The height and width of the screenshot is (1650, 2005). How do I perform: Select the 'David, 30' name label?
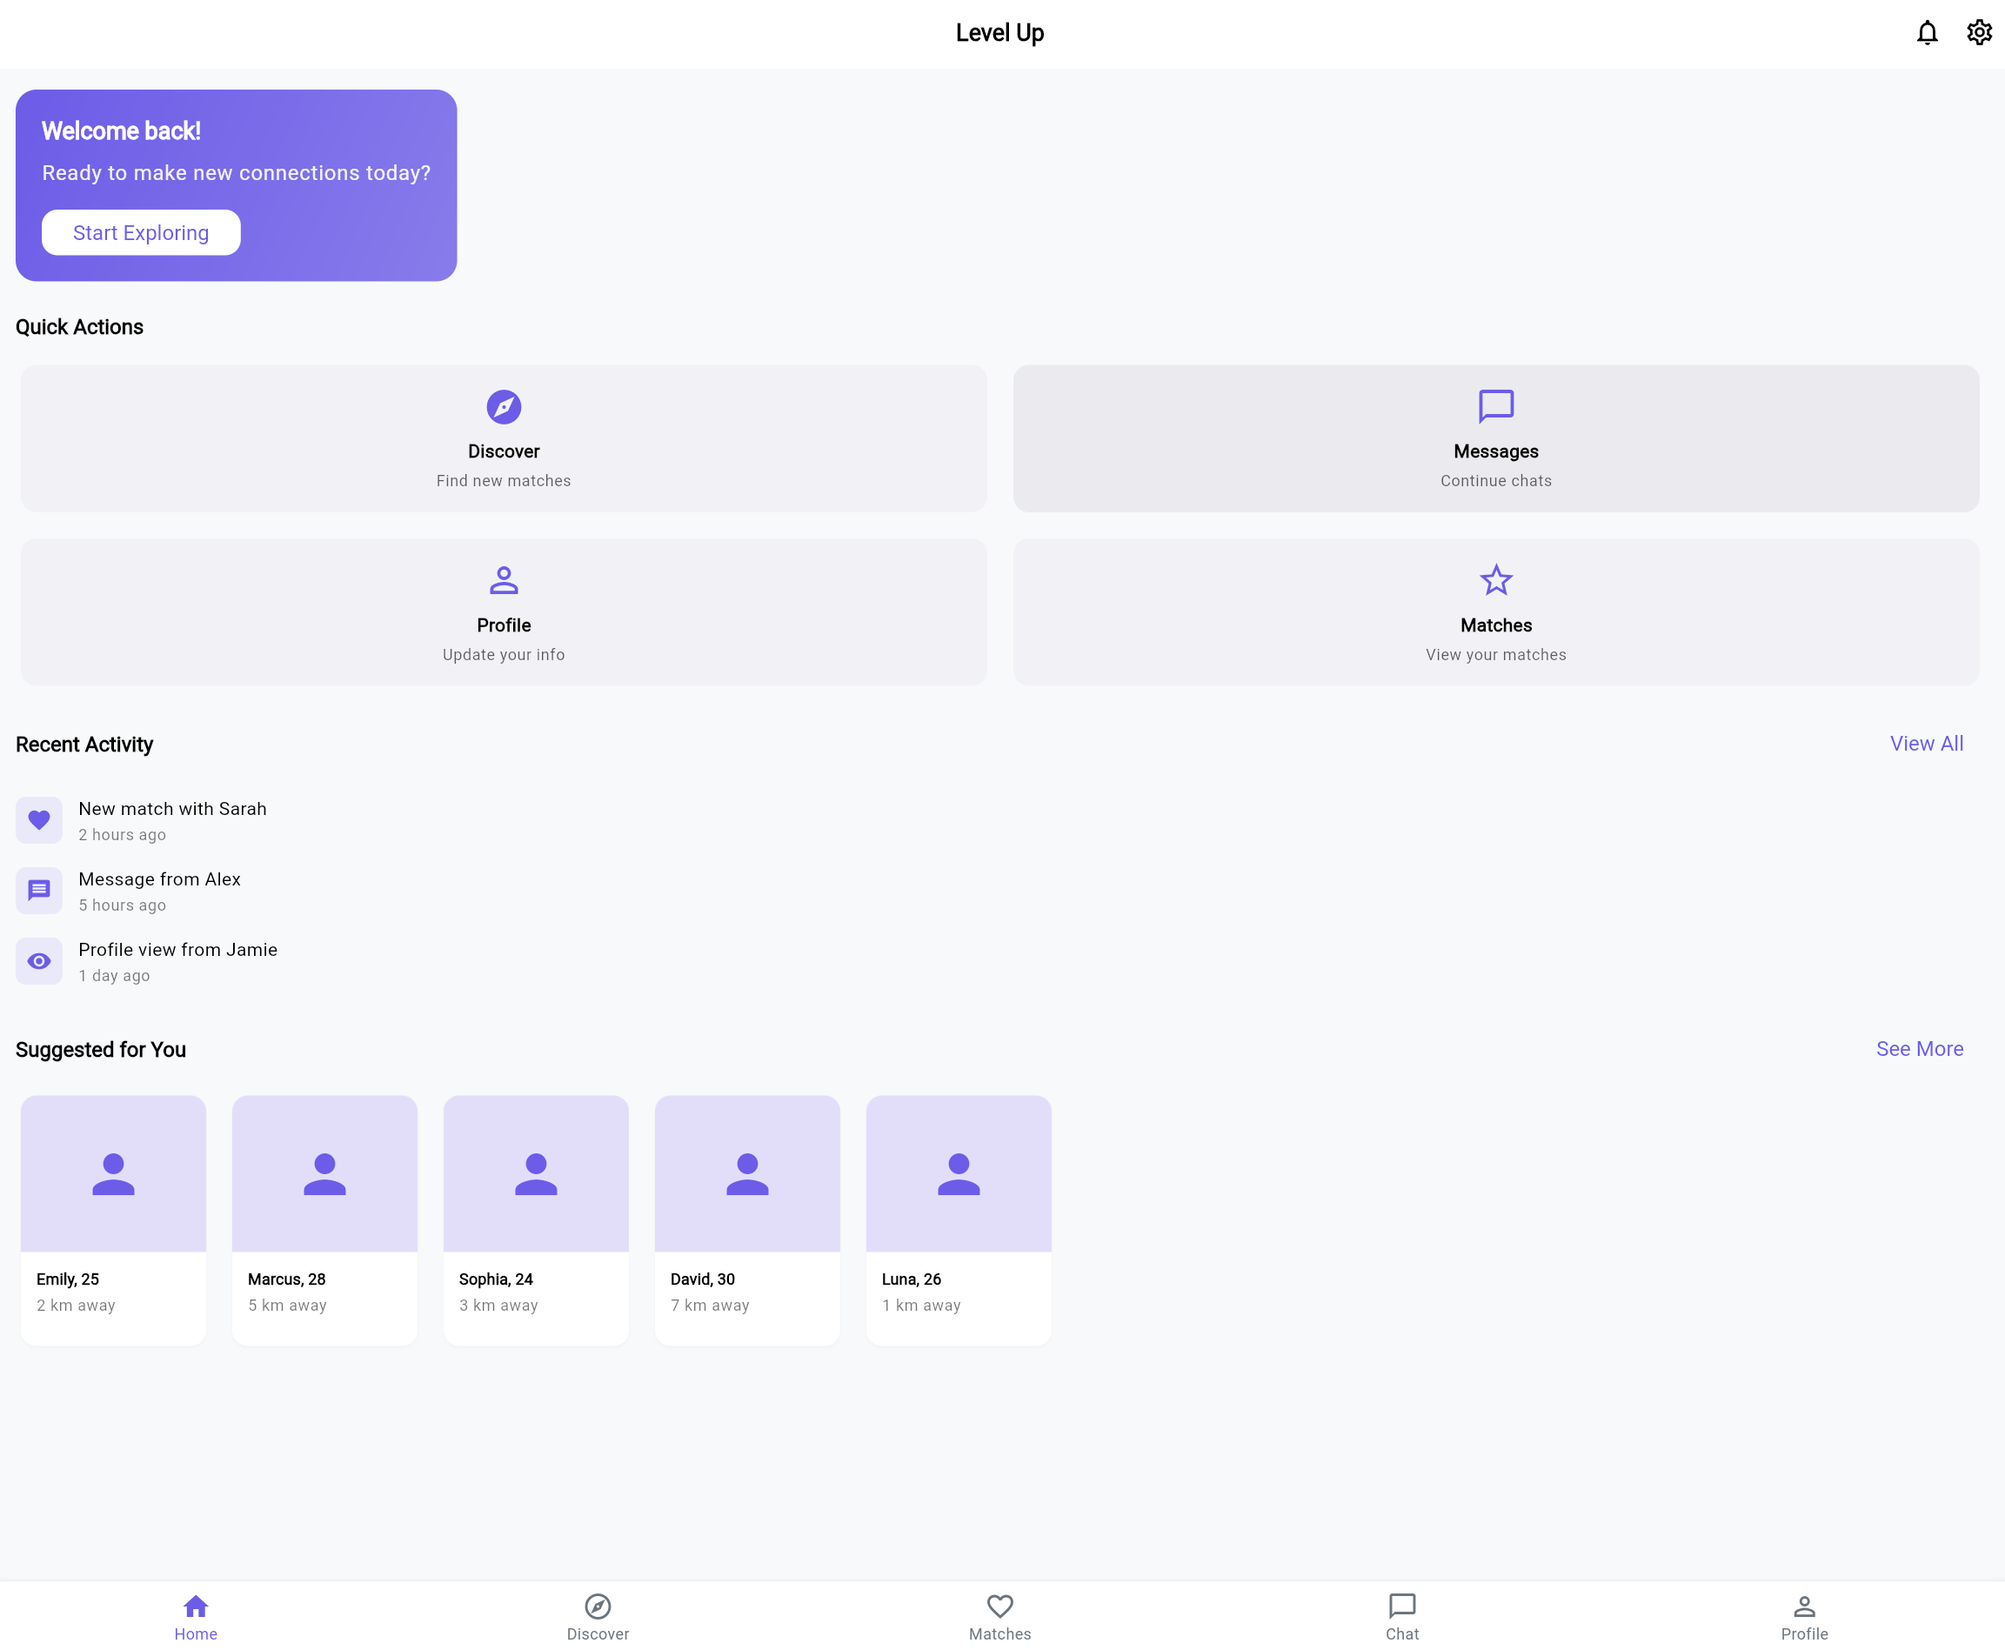pyautogui.click(x=703, y=1279)
